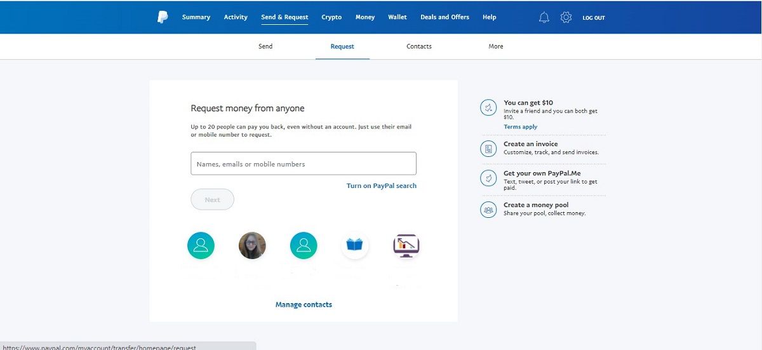Select the blue book contact avatar
762x350 pixels.
coord(355,245)
